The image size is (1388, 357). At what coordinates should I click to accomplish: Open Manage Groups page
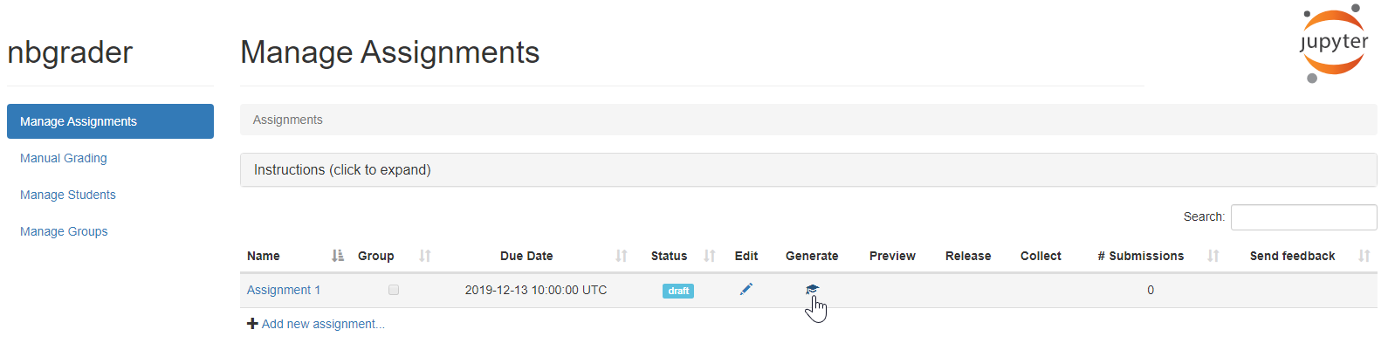[64, 231]
